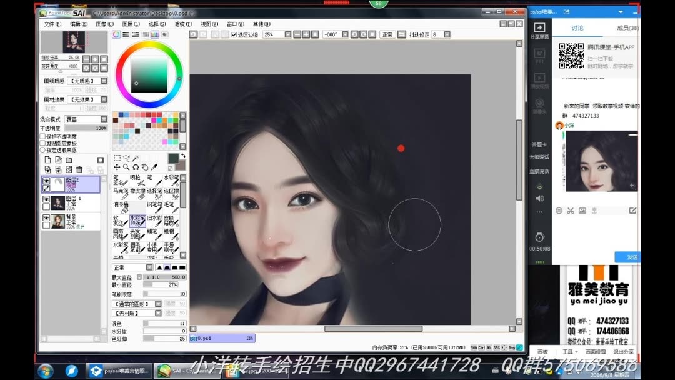Open the 滤镜 menu
The image size is (675, 380).
tap(184, 24)
